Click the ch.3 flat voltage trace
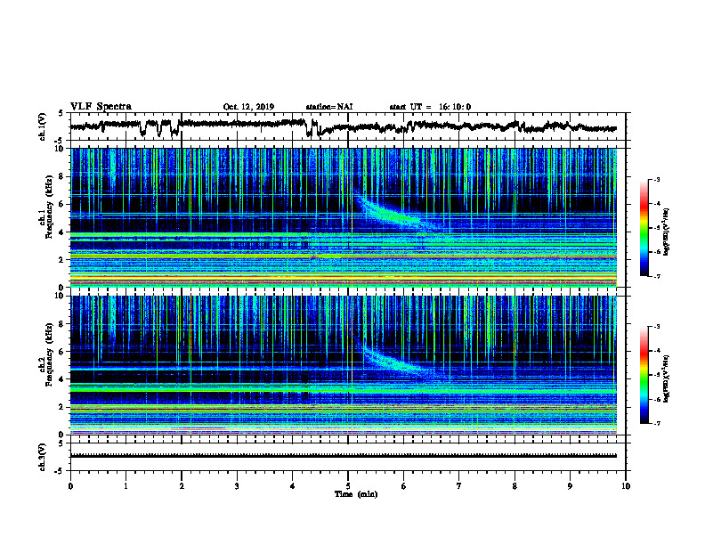The height and width of the screenshot is (545, 705). (344, 456)
